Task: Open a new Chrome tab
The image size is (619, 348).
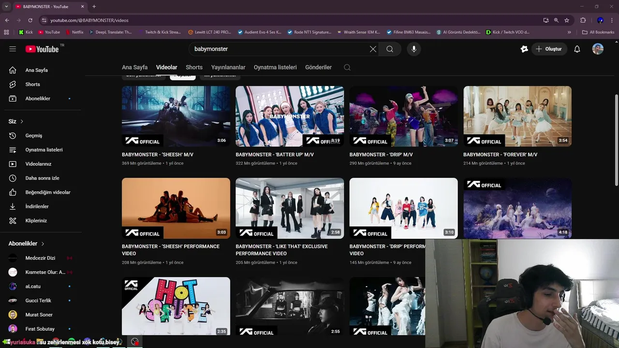Action: [x=94, y=7]
